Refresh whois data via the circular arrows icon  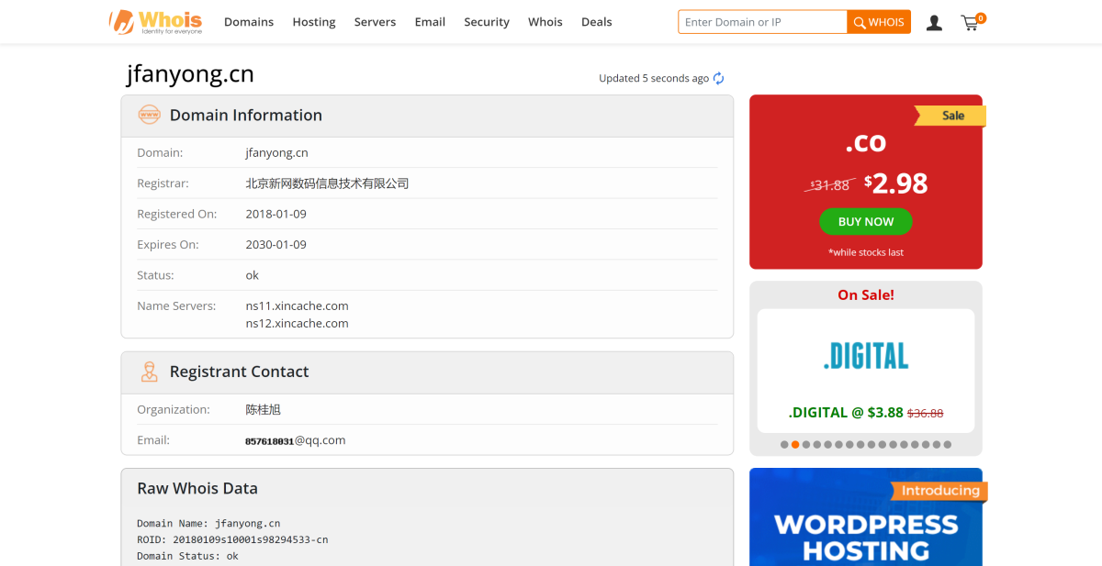click(718, 78)
